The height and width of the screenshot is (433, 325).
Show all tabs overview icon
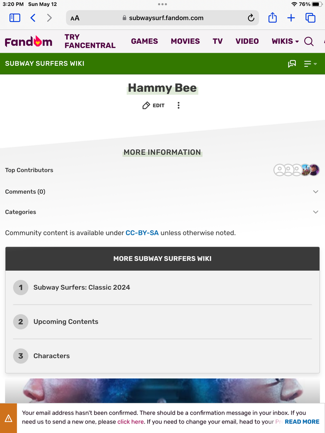(310, 18)
